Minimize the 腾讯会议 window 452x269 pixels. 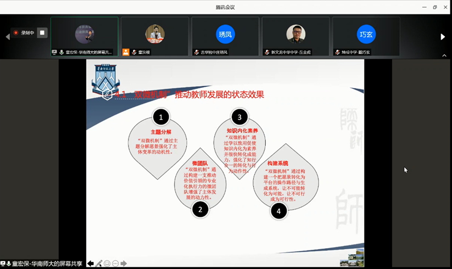tap(425, 7)
